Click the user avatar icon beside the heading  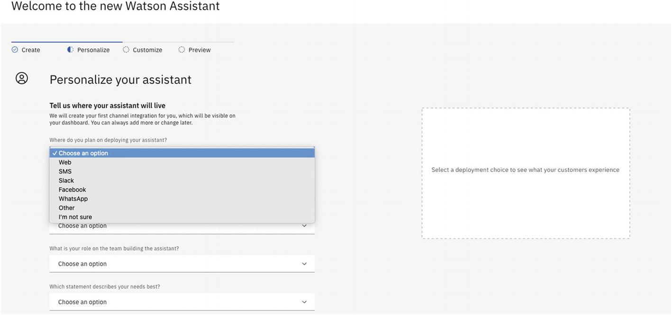pyautogui.click(x=22, y=78)
